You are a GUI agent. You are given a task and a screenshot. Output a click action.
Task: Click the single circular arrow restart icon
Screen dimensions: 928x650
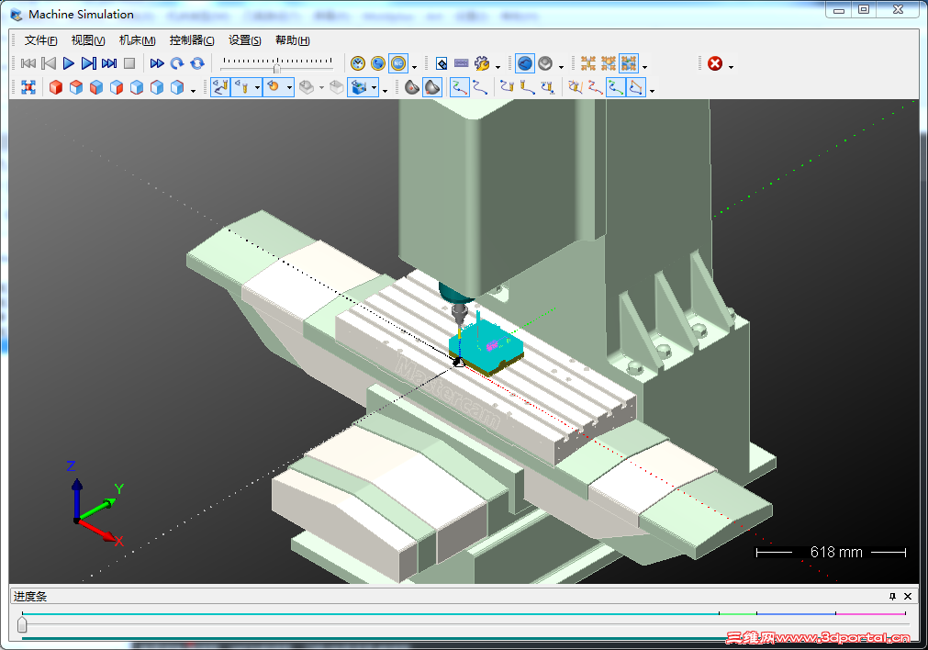tap(177, 63)
